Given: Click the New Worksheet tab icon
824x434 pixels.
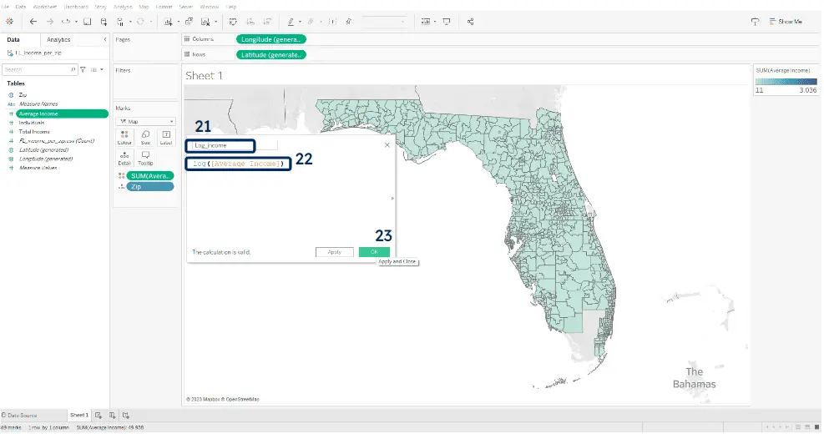Looking at the screenshot, I should click(x=99, y=415).
